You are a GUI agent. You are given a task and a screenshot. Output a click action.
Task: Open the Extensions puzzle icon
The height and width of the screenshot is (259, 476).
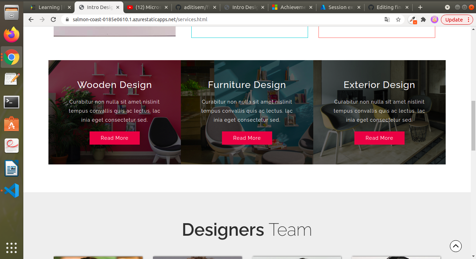point(423,19)
